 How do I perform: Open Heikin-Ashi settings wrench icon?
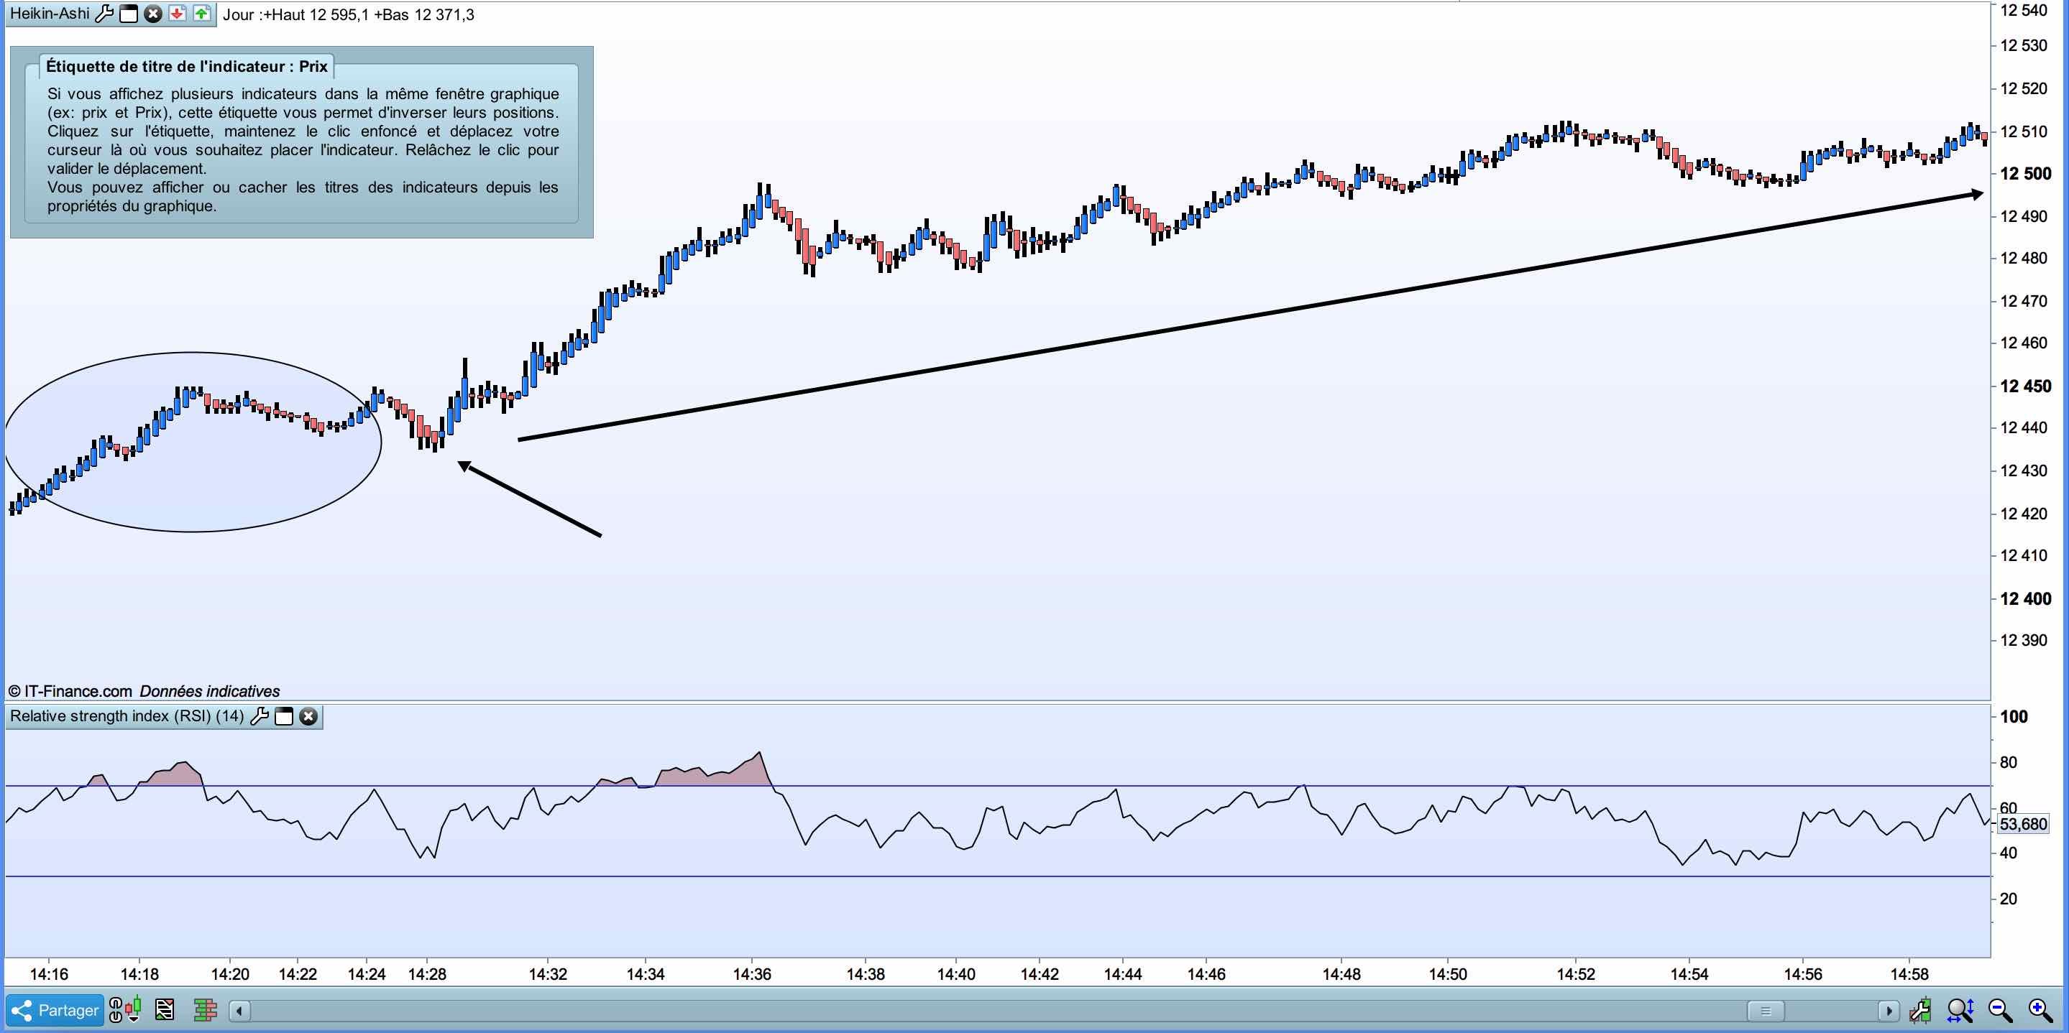pyautogui.click(x=104, y=14)
